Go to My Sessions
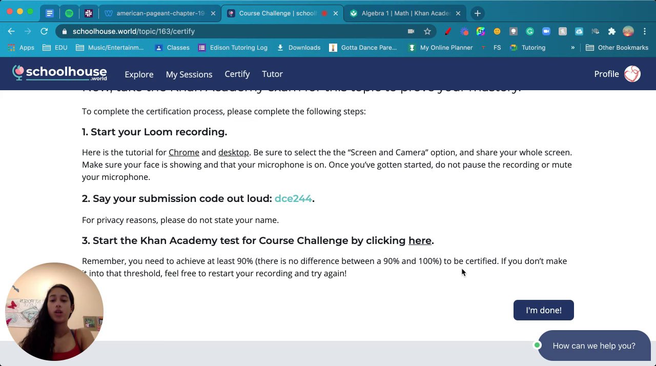The image size is (656, 366). coord(189,74)
